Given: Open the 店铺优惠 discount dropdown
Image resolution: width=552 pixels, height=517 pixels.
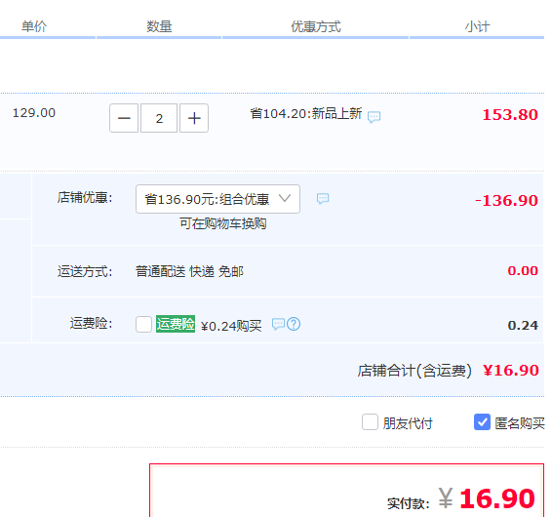Looking at the screenshot, I should click(x=217, y=199).
